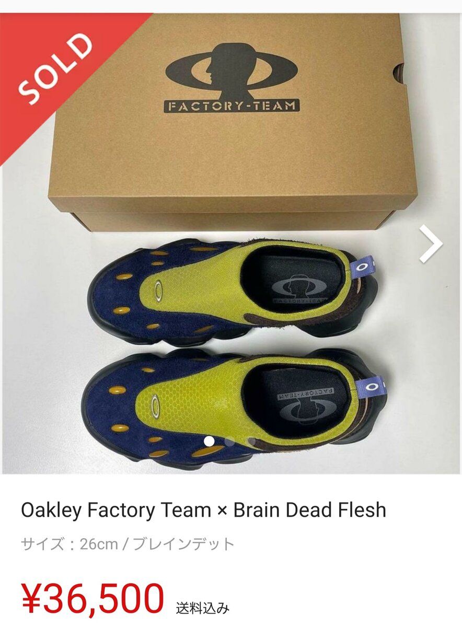The width and height of the screenshot is (462, 627).
Task: Show the next product photo with the right chevron
Action: [431, 243]
